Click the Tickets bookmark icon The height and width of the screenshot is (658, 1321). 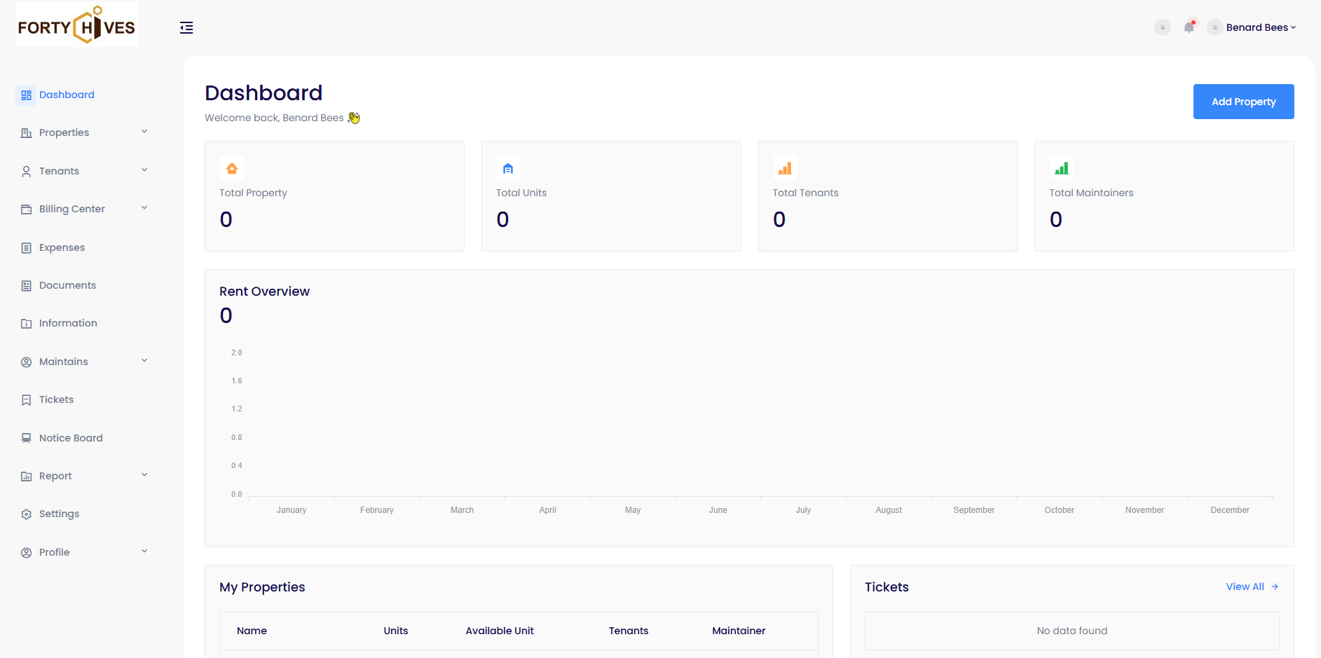[x=26, y=399]
